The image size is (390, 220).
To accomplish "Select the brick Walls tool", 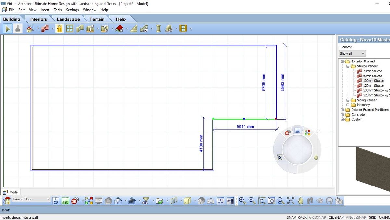I will (x=45, y=29).
